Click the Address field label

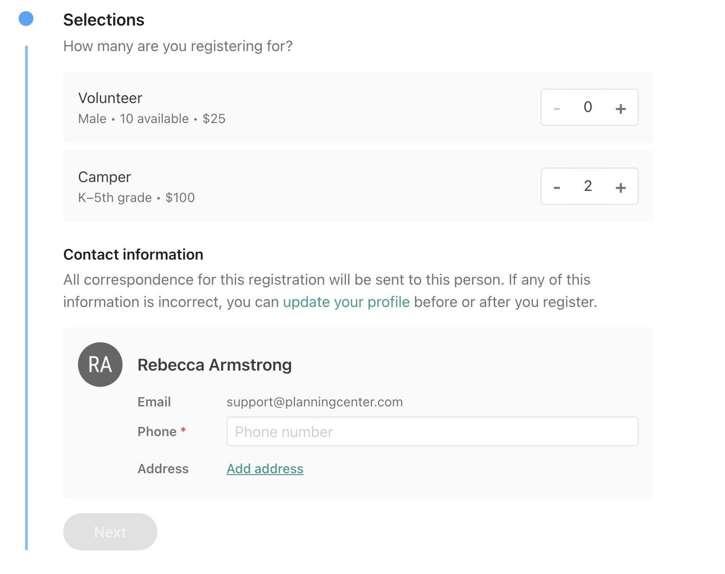tap(163, 469)
